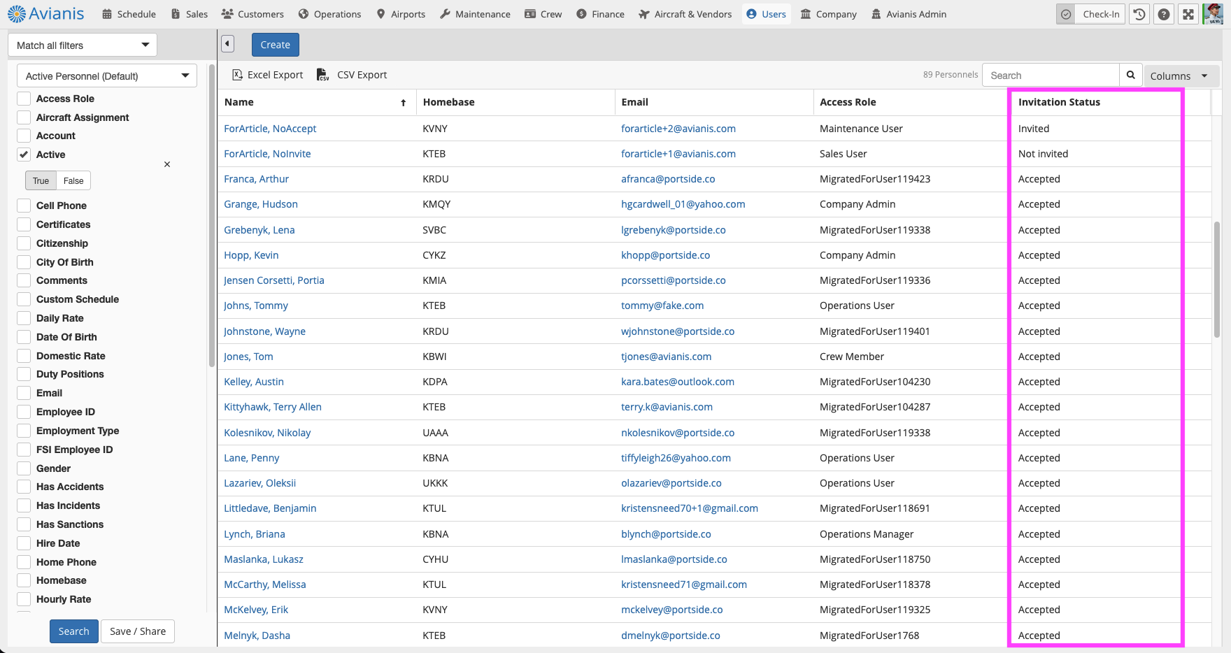This screenshot has width=1231, height=653.
Task: Export the list using Excel Export
Action: [268, 75]
